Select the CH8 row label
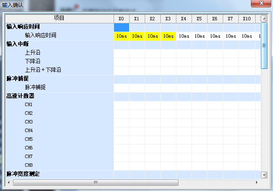Image resolution: width=273 pixels, height=191 pixels. click(x=29, y=165)
